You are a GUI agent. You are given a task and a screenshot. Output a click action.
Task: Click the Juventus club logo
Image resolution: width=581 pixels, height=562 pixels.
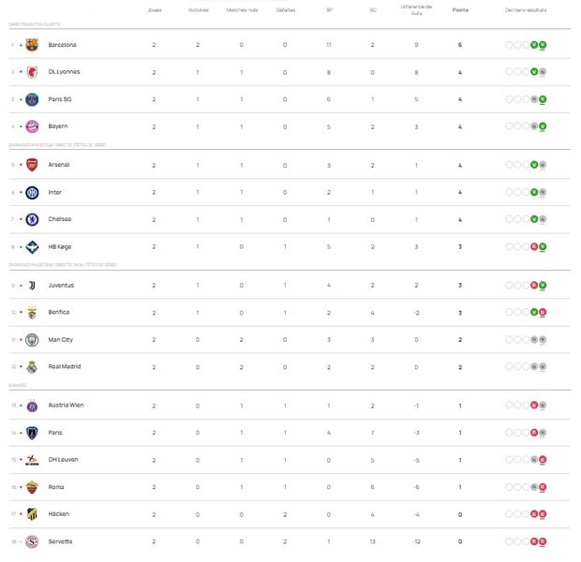(32, 286)
